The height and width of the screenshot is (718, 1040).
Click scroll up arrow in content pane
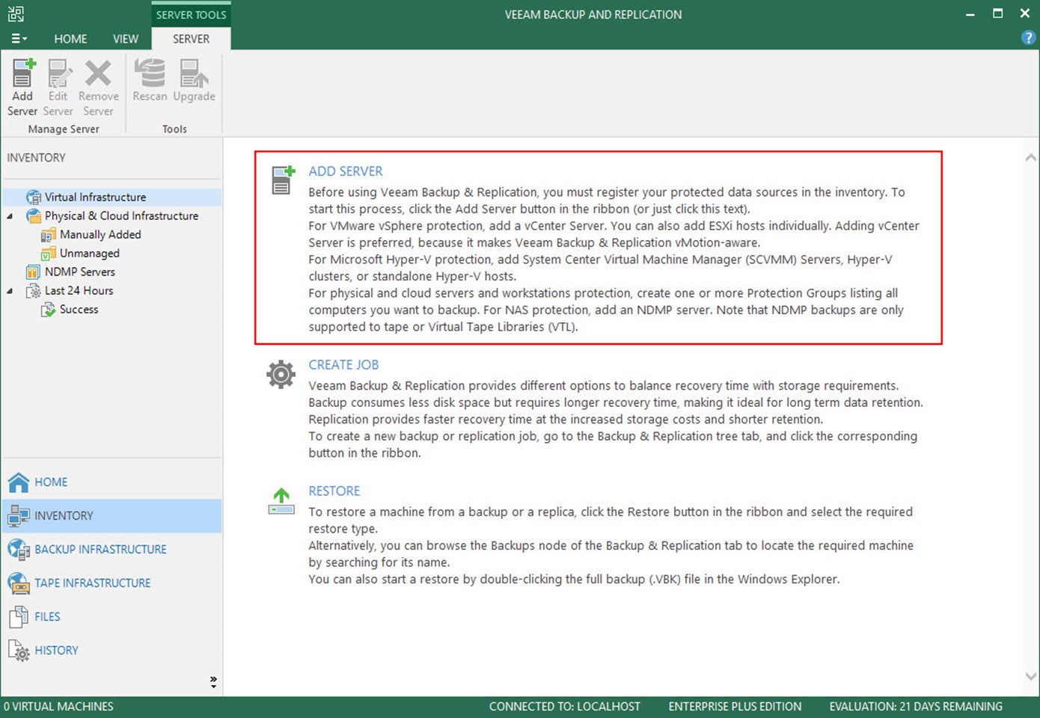coord(1030,158)
